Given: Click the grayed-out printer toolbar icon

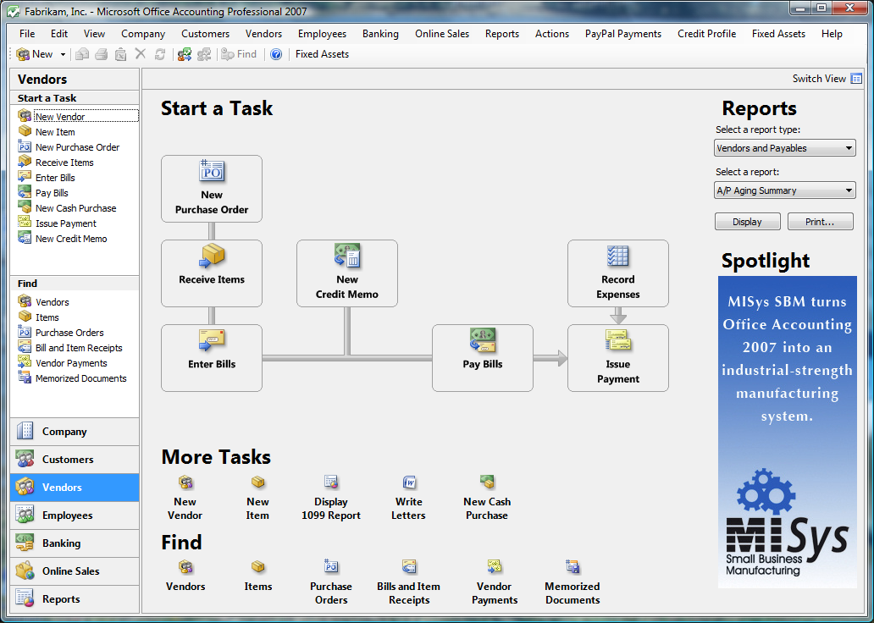Looking at the screenshot, I should pos(102,54).
